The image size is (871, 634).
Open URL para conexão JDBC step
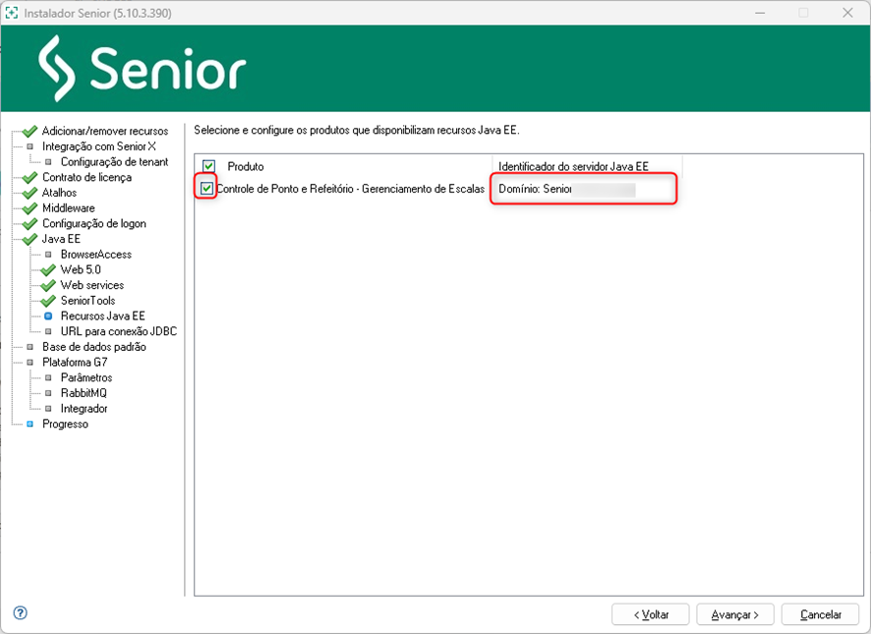point(119,331)
